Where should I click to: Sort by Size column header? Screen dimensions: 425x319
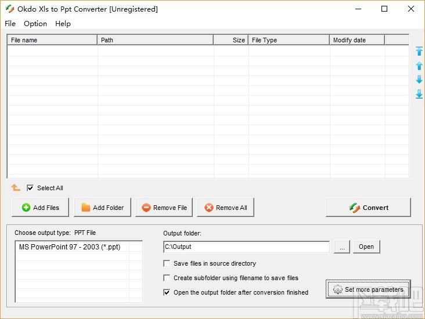point(231,40)
